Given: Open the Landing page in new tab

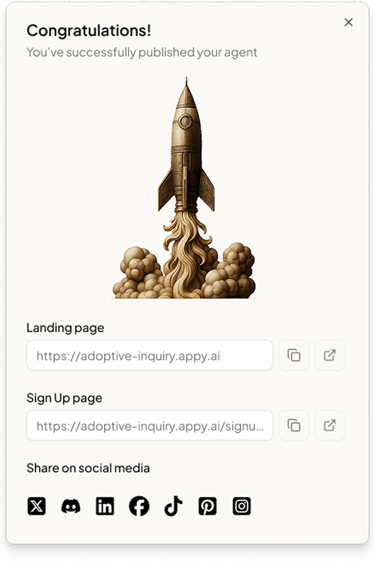Looking at the screenshot, I should click(329, 355).
